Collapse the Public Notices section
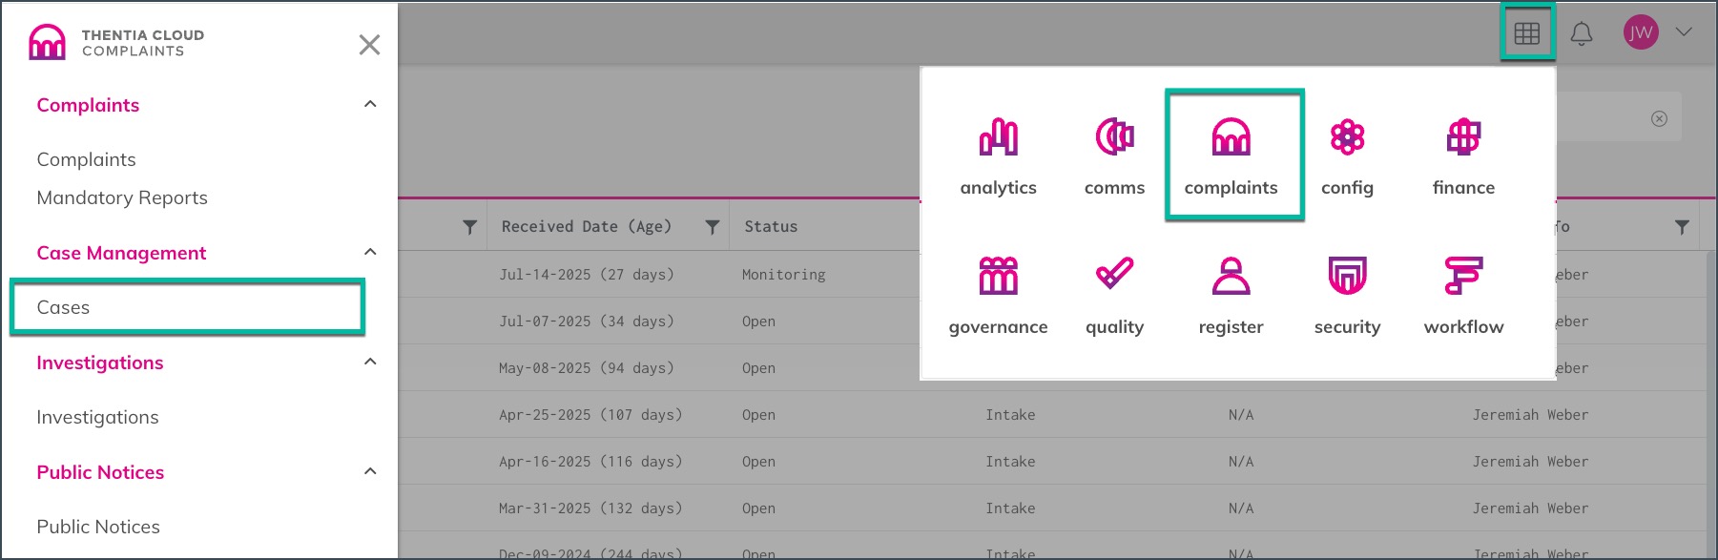 (x=370, y=471)
